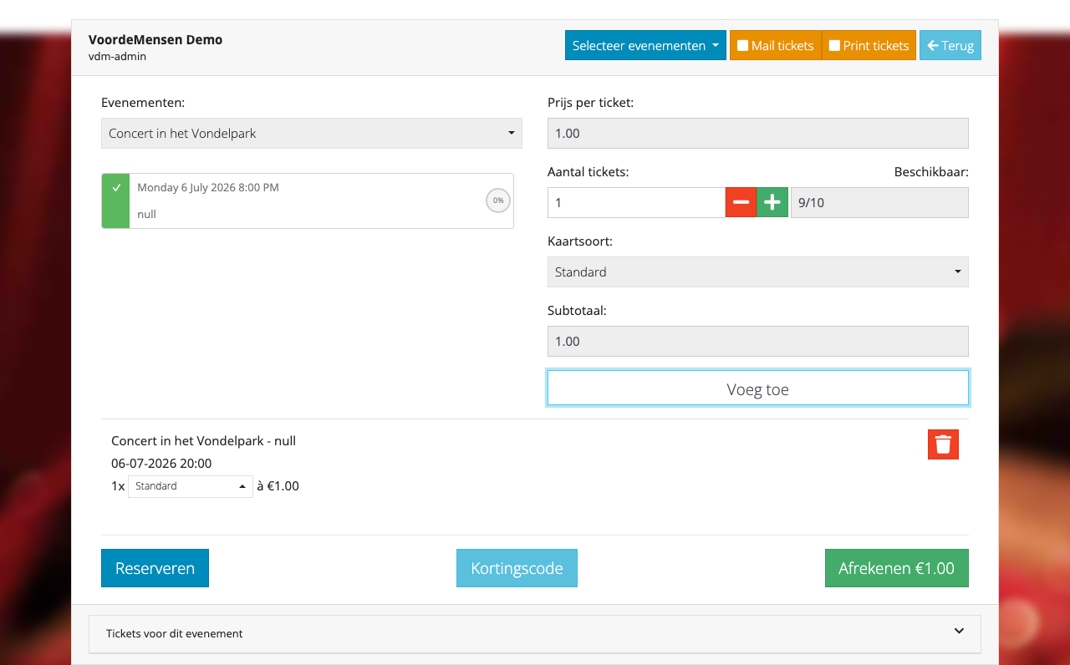Click the plus icon to increase ticket amount
Viewport: 1070px width, 665px height.
[x=772, y=202]
